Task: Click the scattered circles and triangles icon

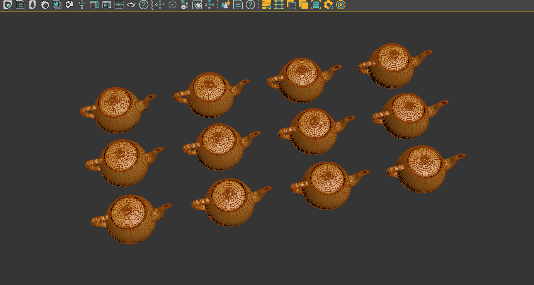Action: tap(160, 5)
